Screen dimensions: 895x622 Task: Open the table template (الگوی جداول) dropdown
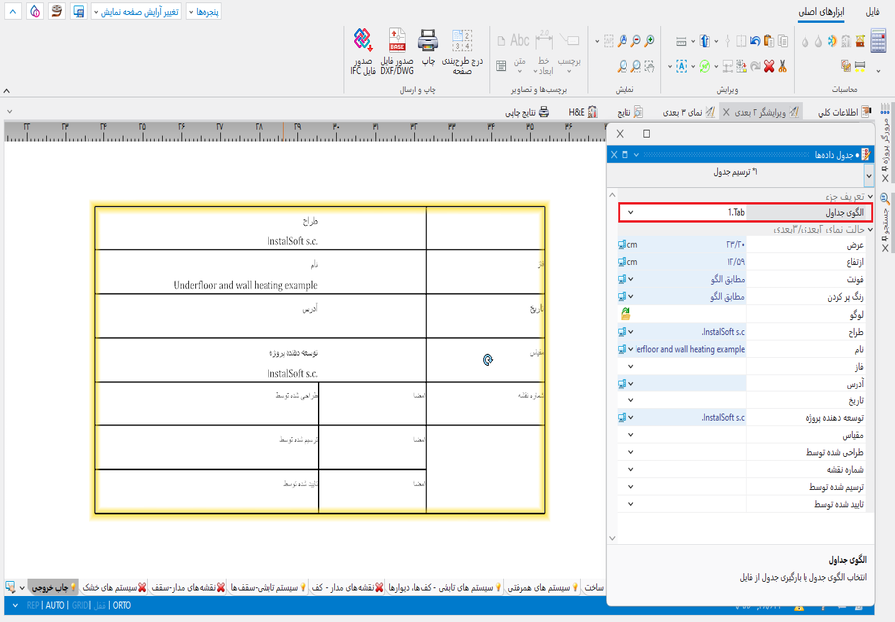(x=630, y=213)
